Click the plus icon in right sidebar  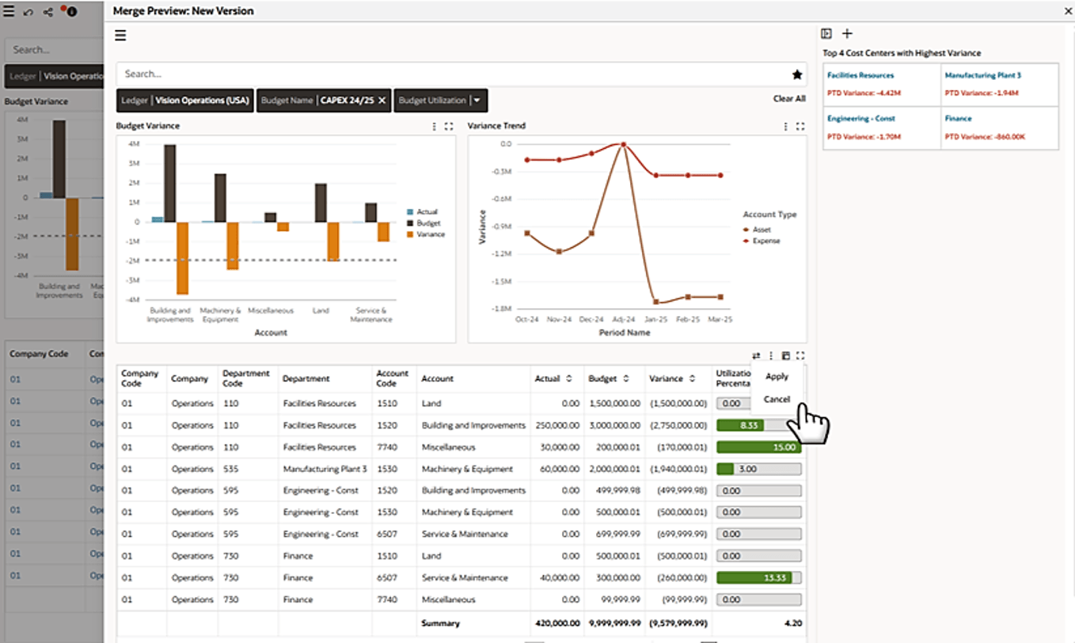coord(847,33)
